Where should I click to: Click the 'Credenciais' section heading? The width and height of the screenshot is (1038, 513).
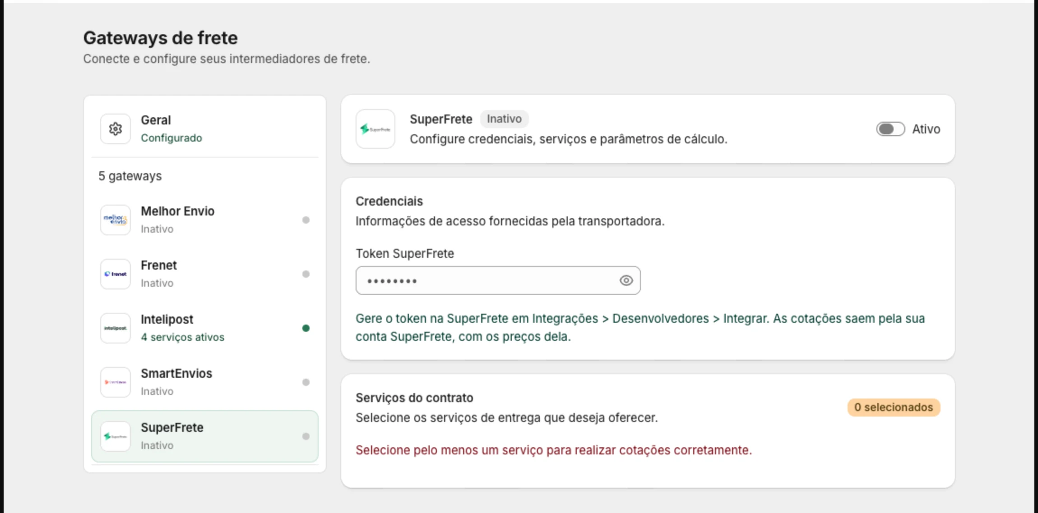389,202
